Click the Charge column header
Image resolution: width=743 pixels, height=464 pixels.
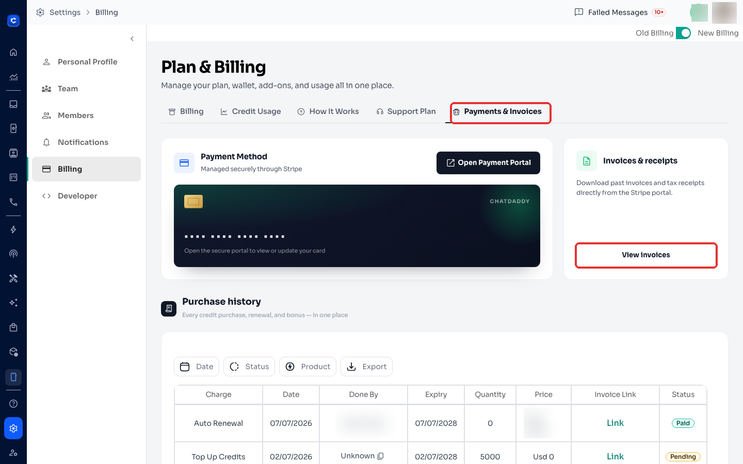[x=218, y=394]
